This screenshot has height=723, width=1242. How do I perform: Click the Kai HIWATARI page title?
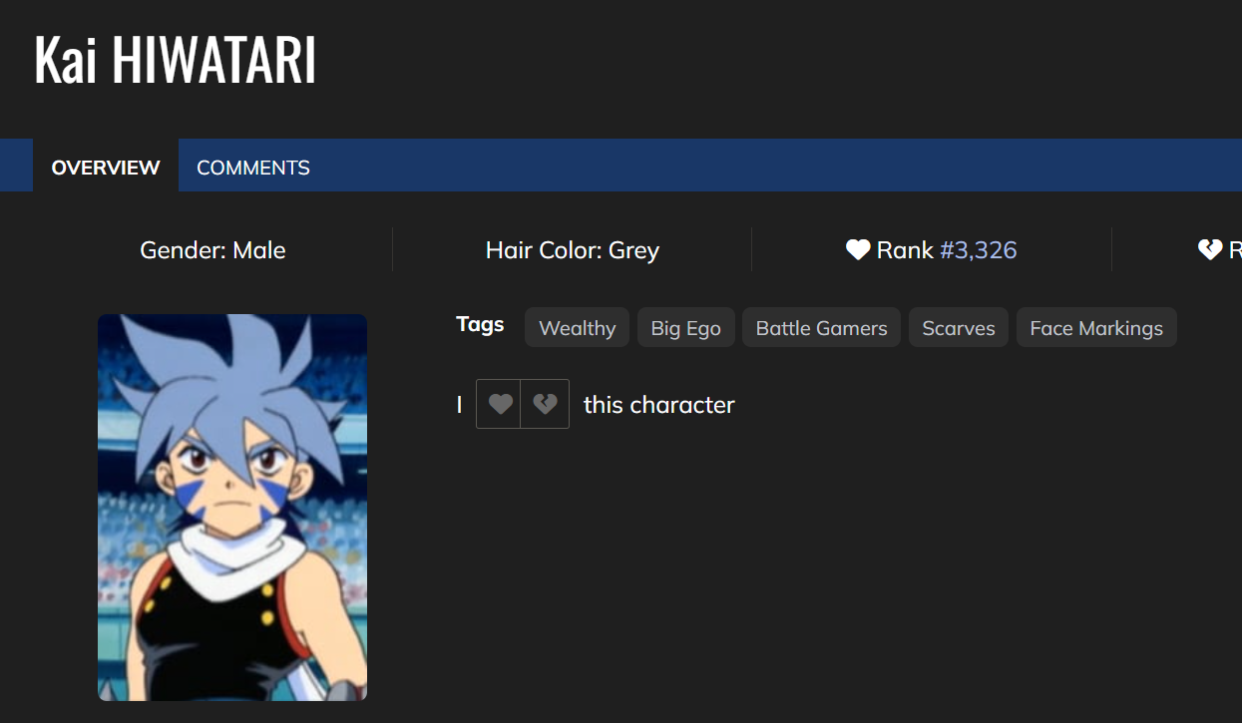coord(175,62)
